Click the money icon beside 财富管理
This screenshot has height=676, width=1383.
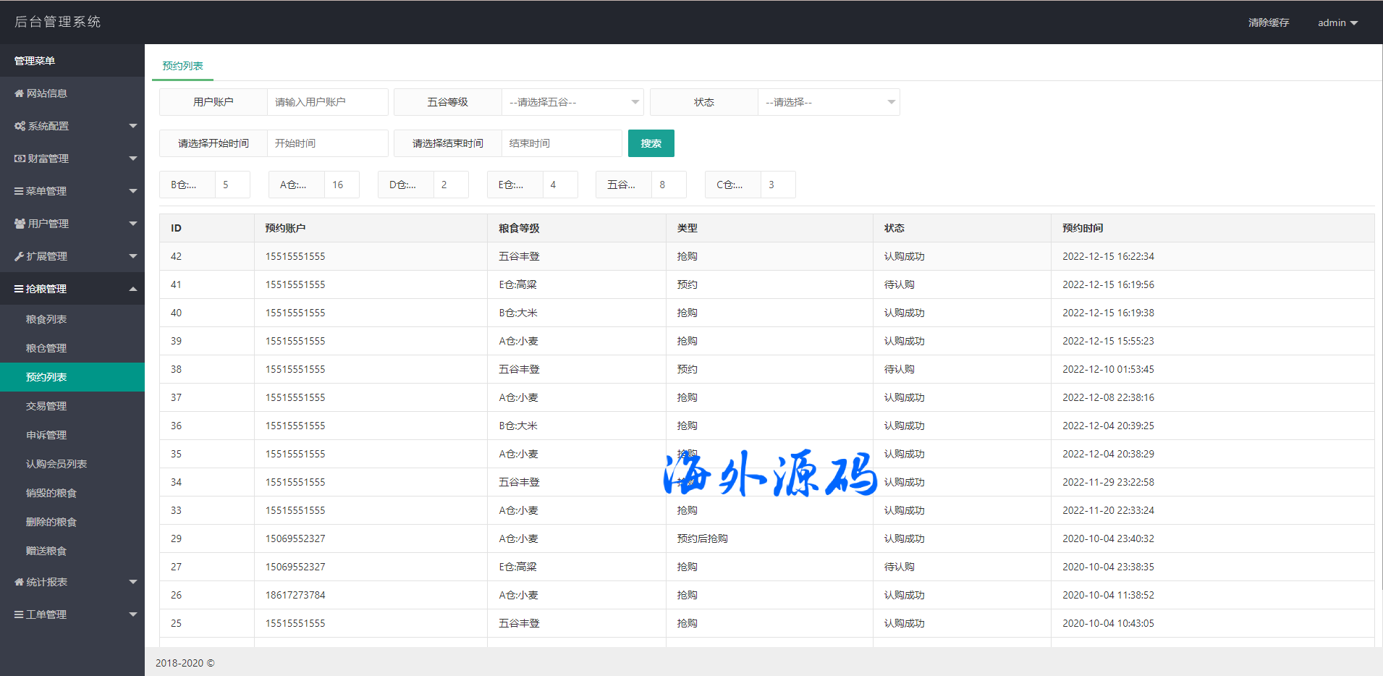pyautogui.click(x=20, y=159)
